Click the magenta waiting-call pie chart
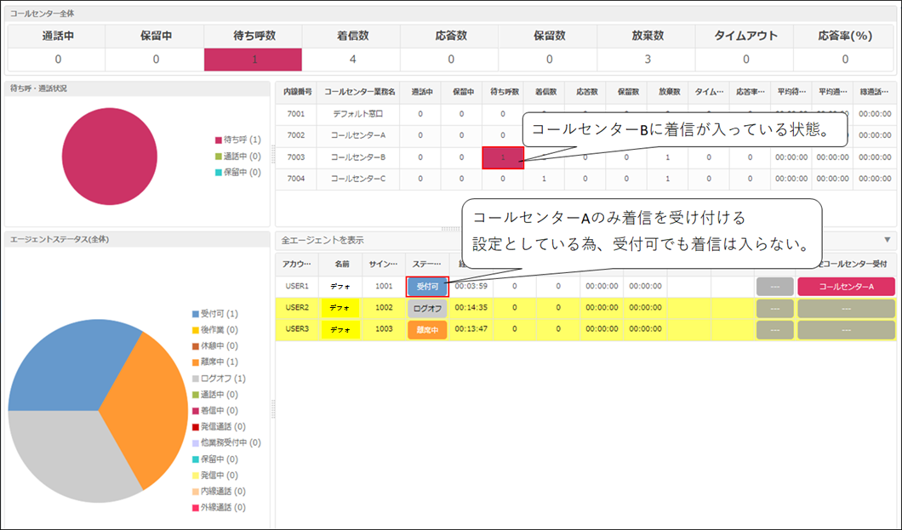 click(109, 157)
